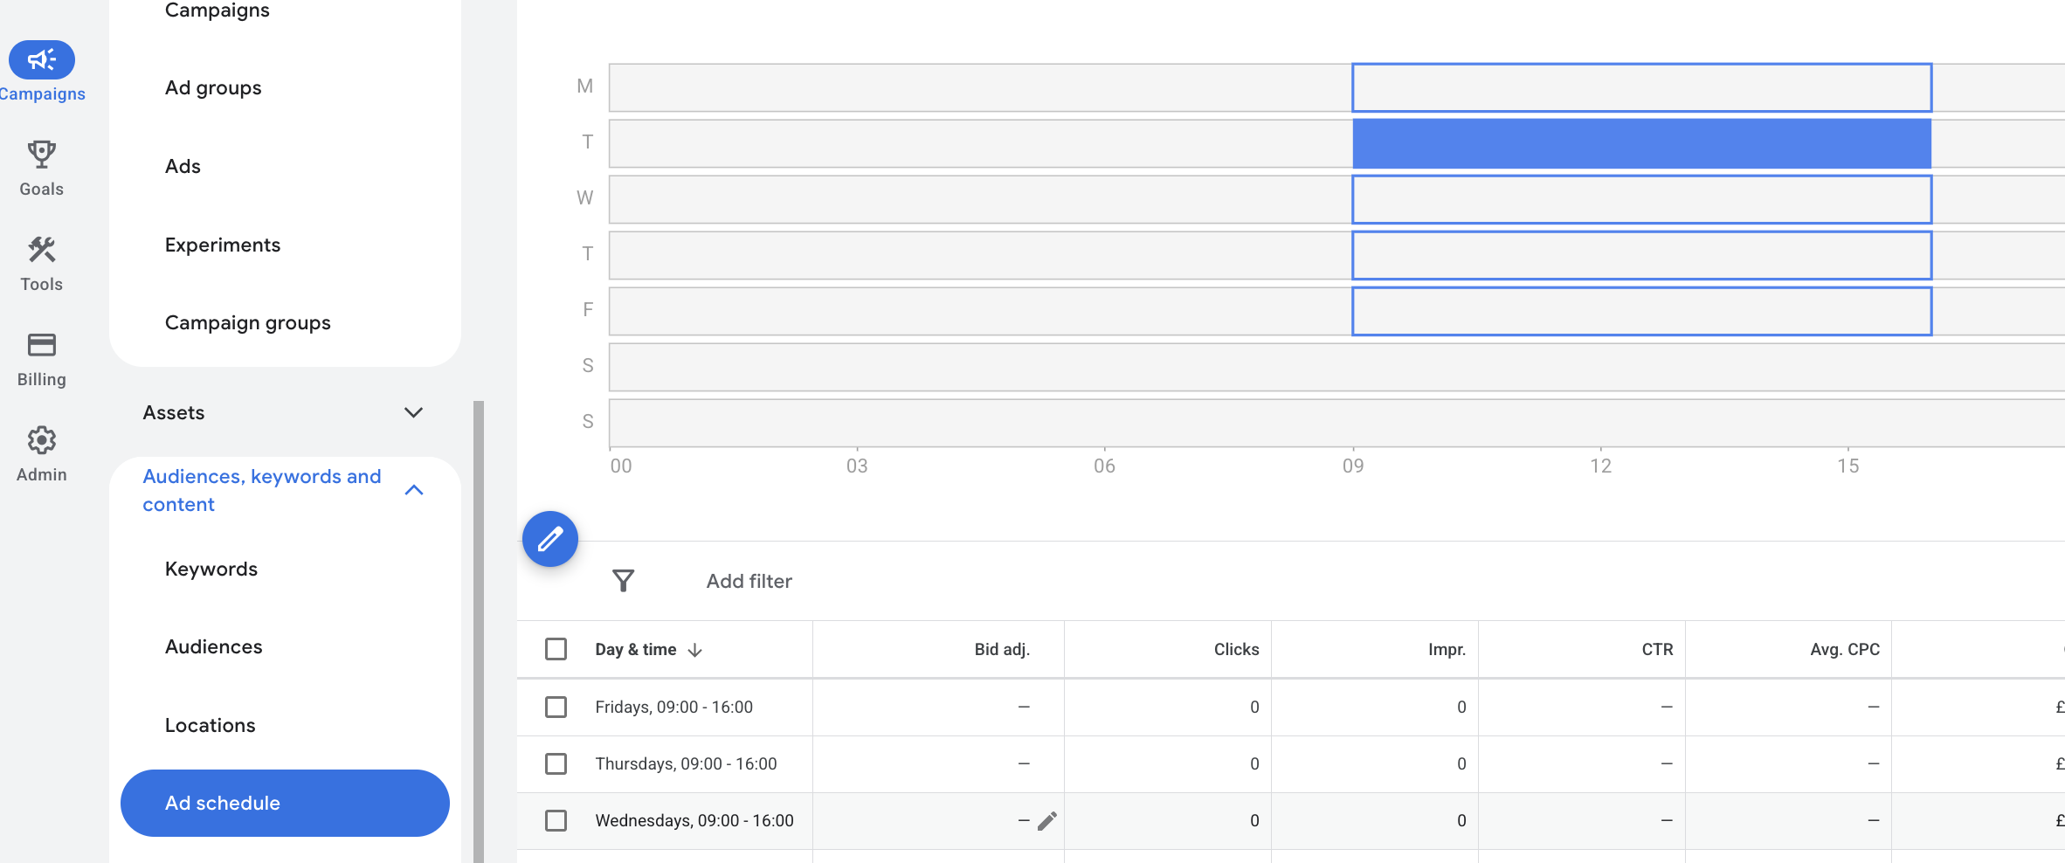The width and height of the screenshot is (2065, 863).
Task: Open Audiences in sidebar
Action: point(214,646)
